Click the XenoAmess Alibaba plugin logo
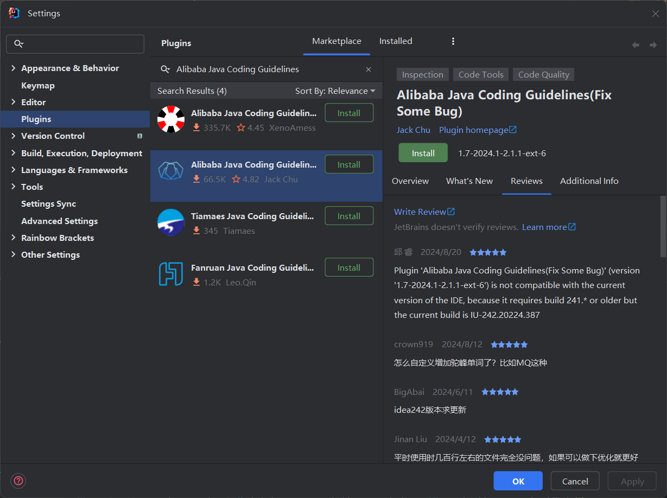Screen dimensions: 667x498 [171, 119]
